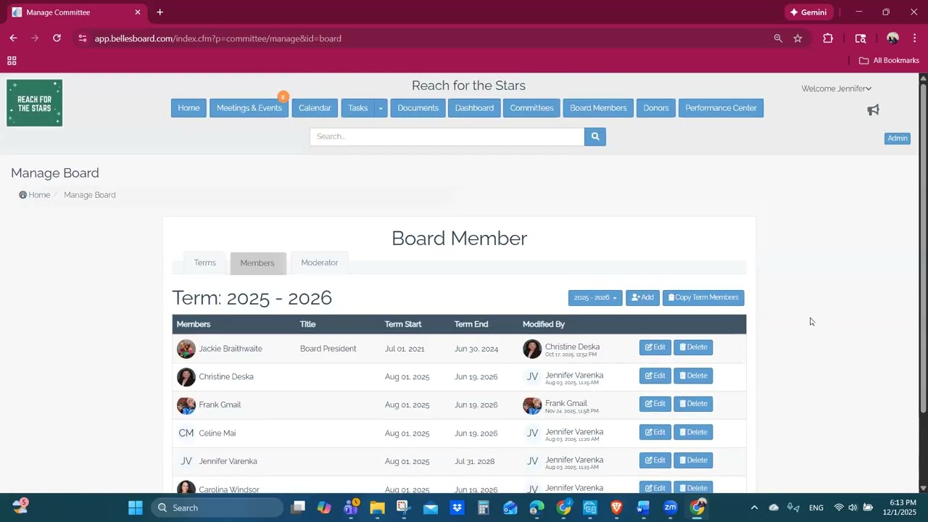Focus the site search field
Screen dimensions: 928x522
tap(447, 136)
